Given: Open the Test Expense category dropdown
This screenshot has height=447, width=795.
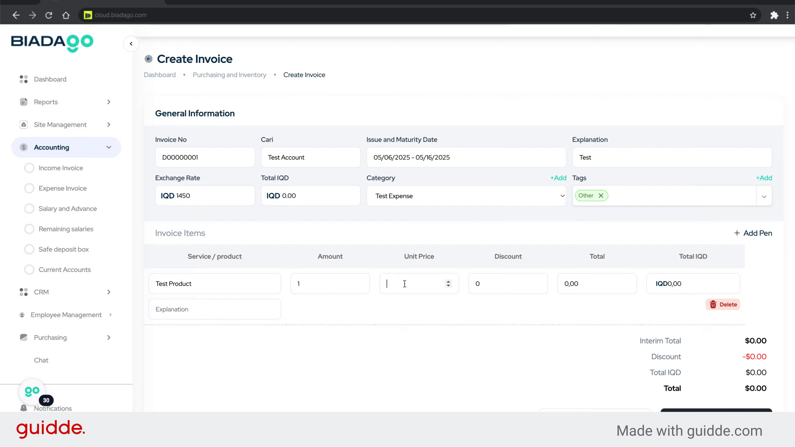Looking at the screenshot, I should point(466,196).
